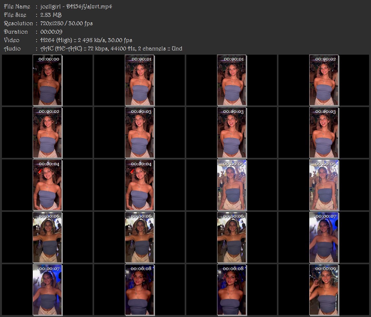Click the video codec line starting 'H264 (High)'

[x=86, y=40]
